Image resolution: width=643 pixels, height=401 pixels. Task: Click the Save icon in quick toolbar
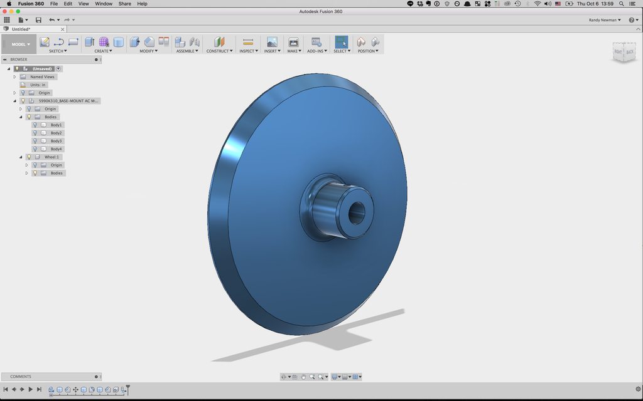tap(38, 20)
